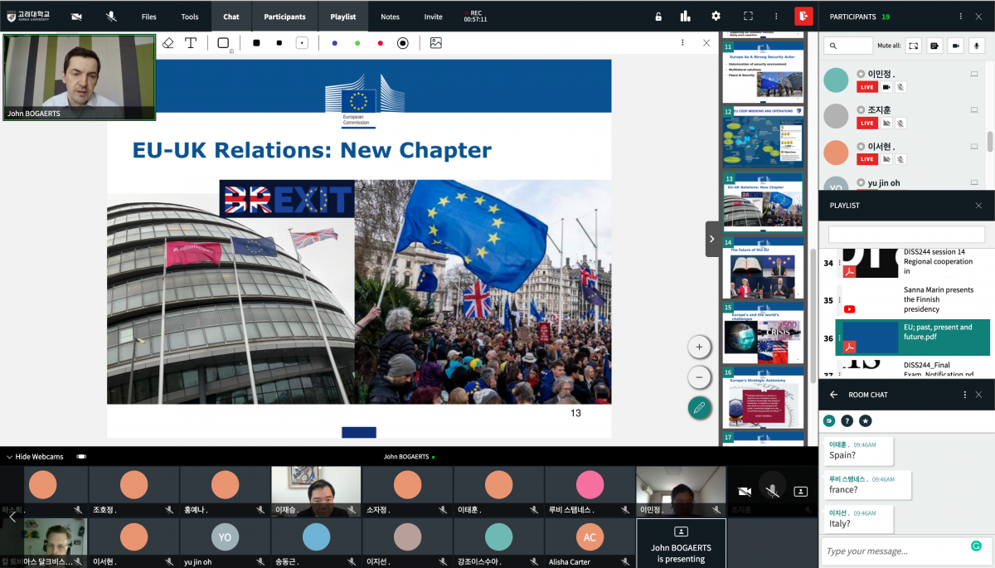Choose the red pen color dot

click(x=381, y=43)
